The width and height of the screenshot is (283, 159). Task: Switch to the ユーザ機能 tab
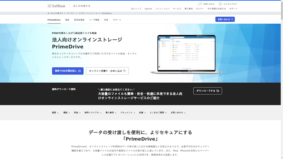[x=94, y=20]
